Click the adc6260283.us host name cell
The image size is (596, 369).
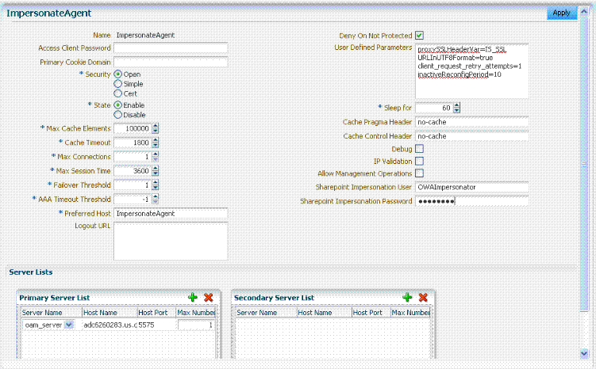pyautogui.click(x=110, y=325)
